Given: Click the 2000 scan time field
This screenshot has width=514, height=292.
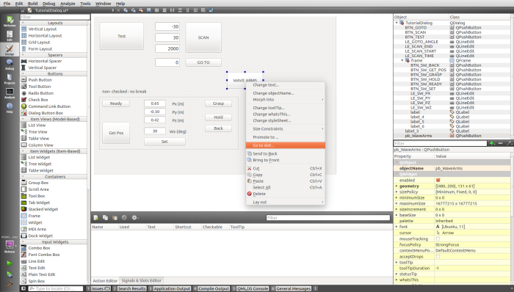Looking at the screenshot, I should pyautogui.click(x=167, y=48).
